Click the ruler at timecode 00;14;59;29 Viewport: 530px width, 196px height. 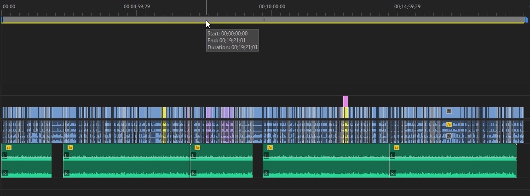[x=407, y=7]
